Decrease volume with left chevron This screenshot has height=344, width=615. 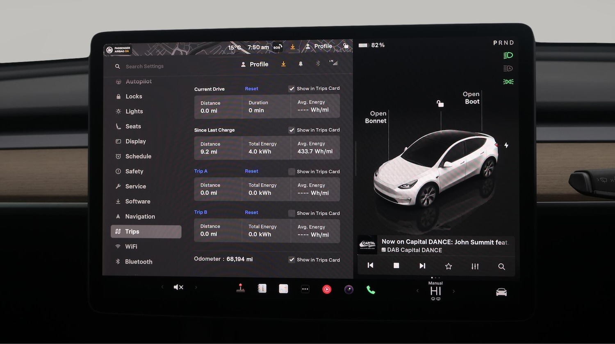162,287
